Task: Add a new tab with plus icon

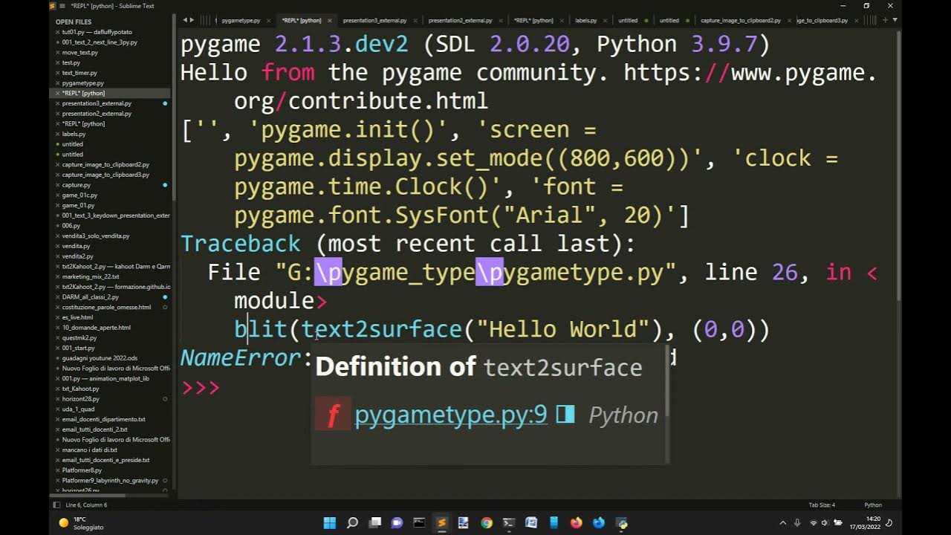Action: pyautogui.click(x=885, y=20)
